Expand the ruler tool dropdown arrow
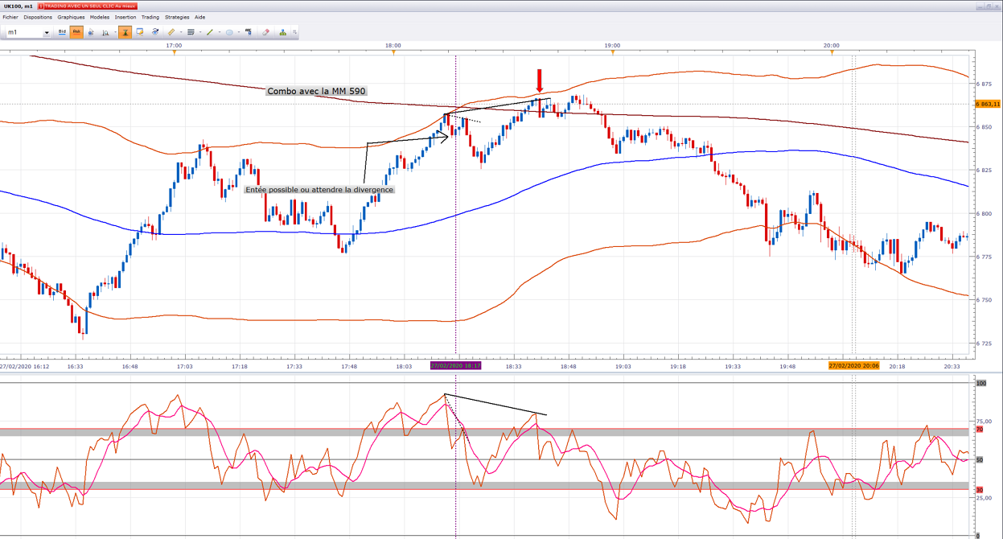1003x539 pixels. 181,32
